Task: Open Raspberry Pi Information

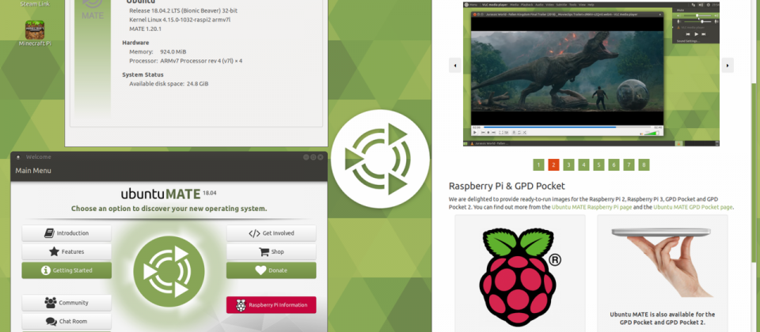Action: click(272, 305)
